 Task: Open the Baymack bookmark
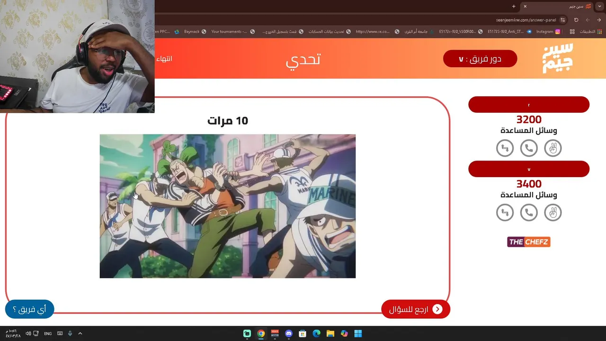195,32
